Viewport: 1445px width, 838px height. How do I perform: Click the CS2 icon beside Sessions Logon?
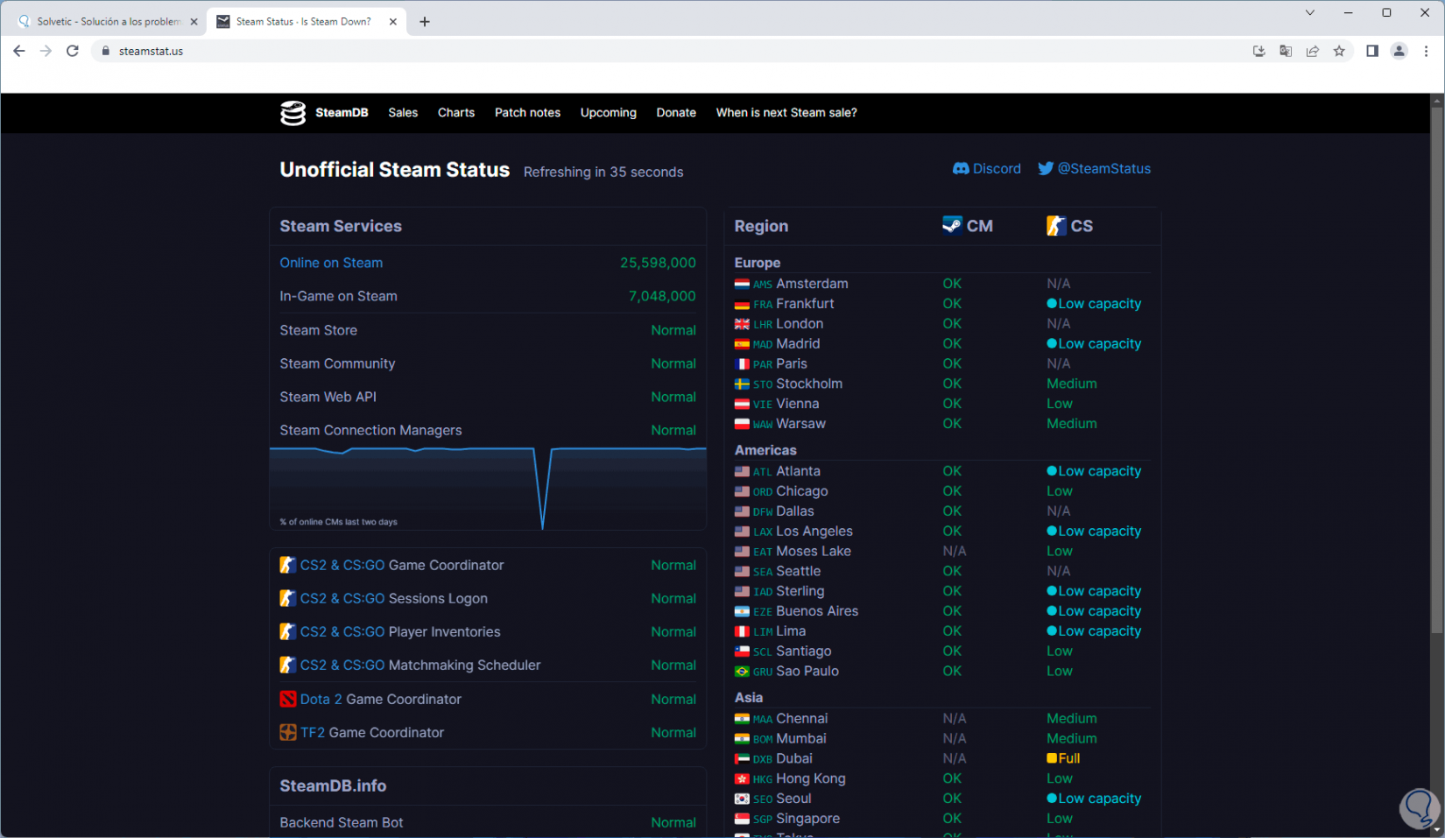(x=287, y=599)
